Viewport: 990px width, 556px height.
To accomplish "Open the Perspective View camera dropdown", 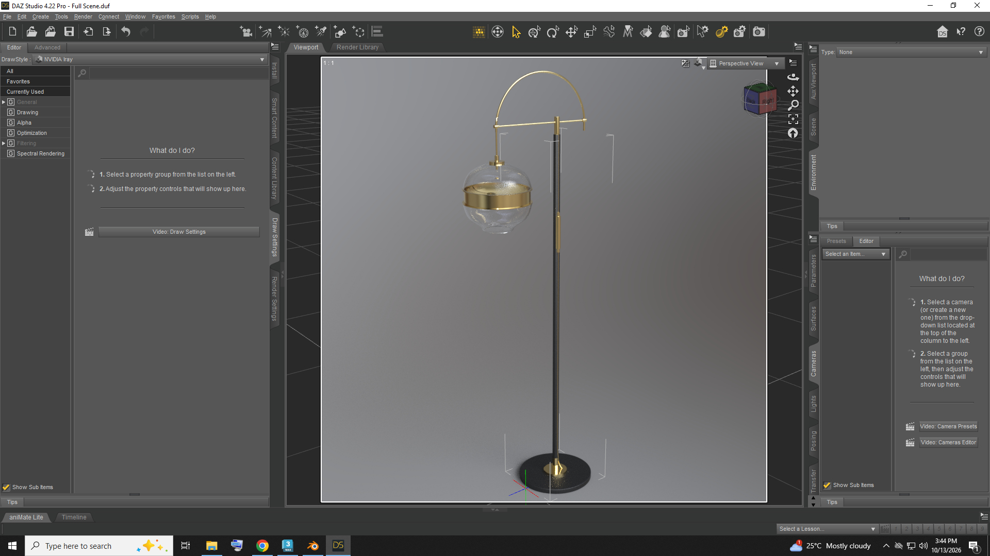I will (745, 63).
